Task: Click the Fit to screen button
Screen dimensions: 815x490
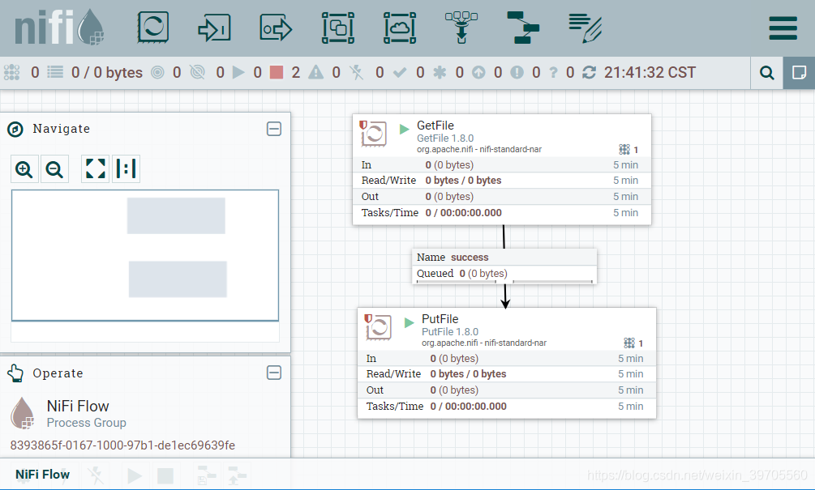Action: click(x=96, y=168)
